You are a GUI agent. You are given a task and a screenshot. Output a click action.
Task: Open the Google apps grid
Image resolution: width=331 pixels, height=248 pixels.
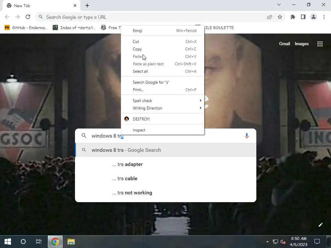(320, 44)
